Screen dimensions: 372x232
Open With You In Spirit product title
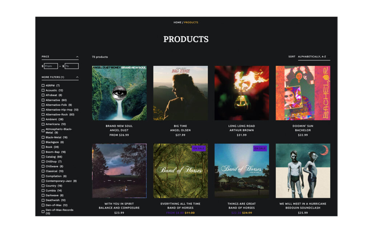[119, 204]
